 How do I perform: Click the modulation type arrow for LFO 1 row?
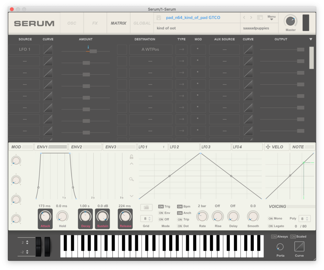point(182,50)
